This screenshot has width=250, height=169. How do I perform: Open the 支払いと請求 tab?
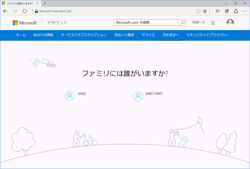tap(124, 35)
